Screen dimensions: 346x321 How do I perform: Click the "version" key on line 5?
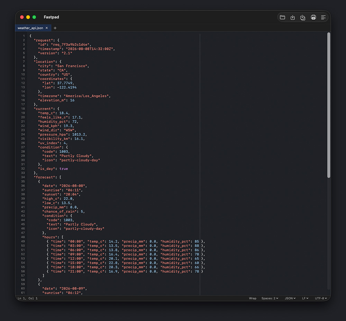click(x=48, y=53)
